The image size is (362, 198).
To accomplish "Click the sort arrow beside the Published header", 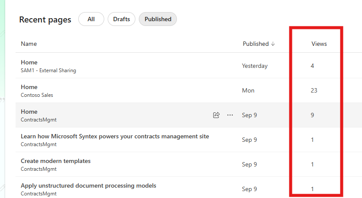I will 273,44.
